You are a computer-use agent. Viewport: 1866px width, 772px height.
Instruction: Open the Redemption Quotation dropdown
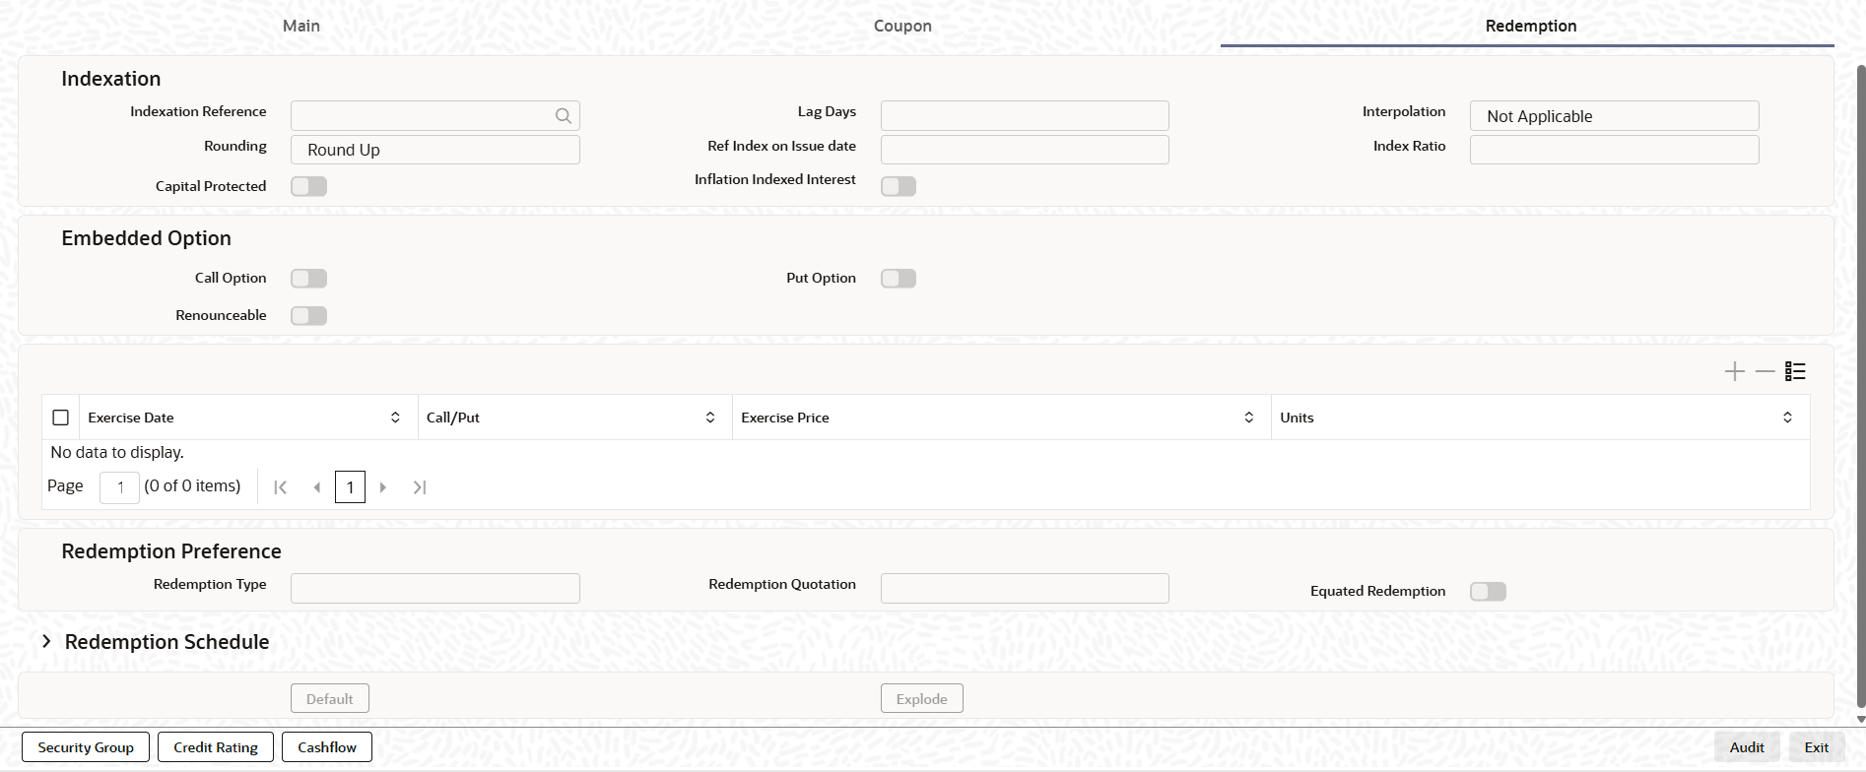click(x=1025, y=589)
